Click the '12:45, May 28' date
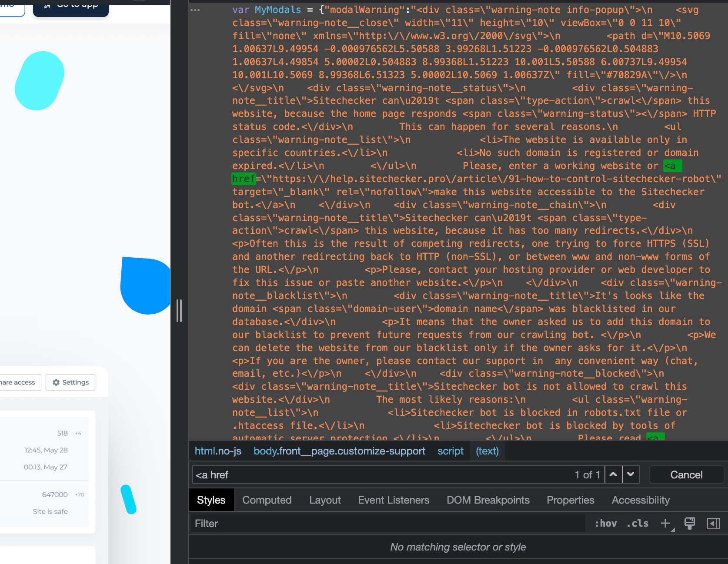This screenshot has width=728, height=564. point(46,450)
